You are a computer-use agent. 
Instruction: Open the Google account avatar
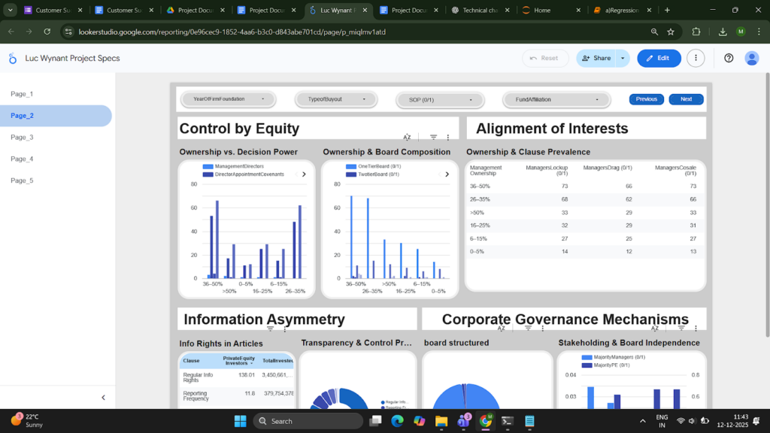pyautogui.click(x=751, y=58)
